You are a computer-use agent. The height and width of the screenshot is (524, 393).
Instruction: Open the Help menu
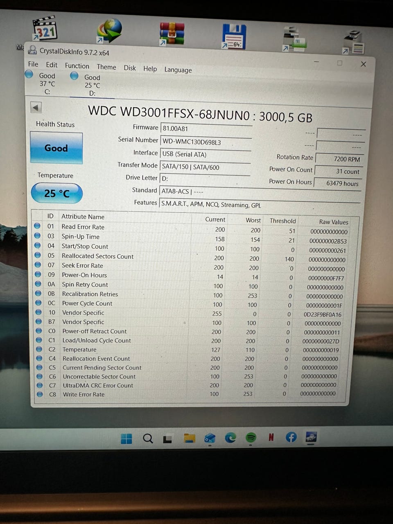point(150,69)
